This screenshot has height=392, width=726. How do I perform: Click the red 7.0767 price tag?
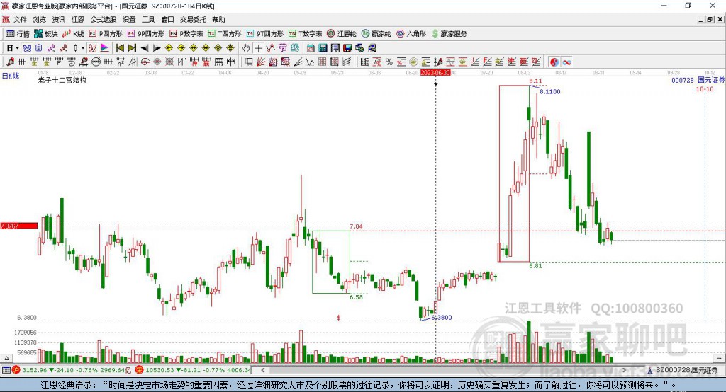[19, 226]
